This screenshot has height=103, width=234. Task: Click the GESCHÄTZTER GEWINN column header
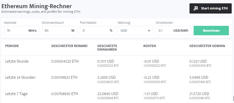207,46
